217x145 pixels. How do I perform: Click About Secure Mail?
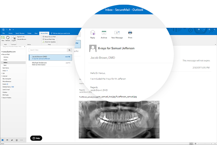point(49,37)
